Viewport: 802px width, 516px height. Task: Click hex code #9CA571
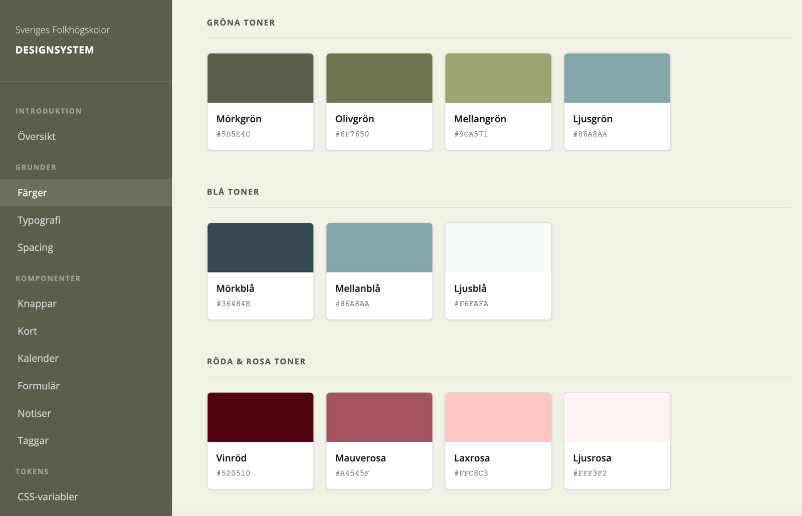pos(471,134)
